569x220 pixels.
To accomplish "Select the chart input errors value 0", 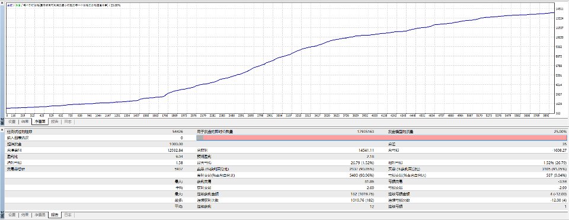I will click(182, 138).
